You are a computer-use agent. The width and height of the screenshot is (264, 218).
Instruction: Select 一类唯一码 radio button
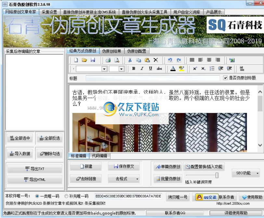pos(37,196)
